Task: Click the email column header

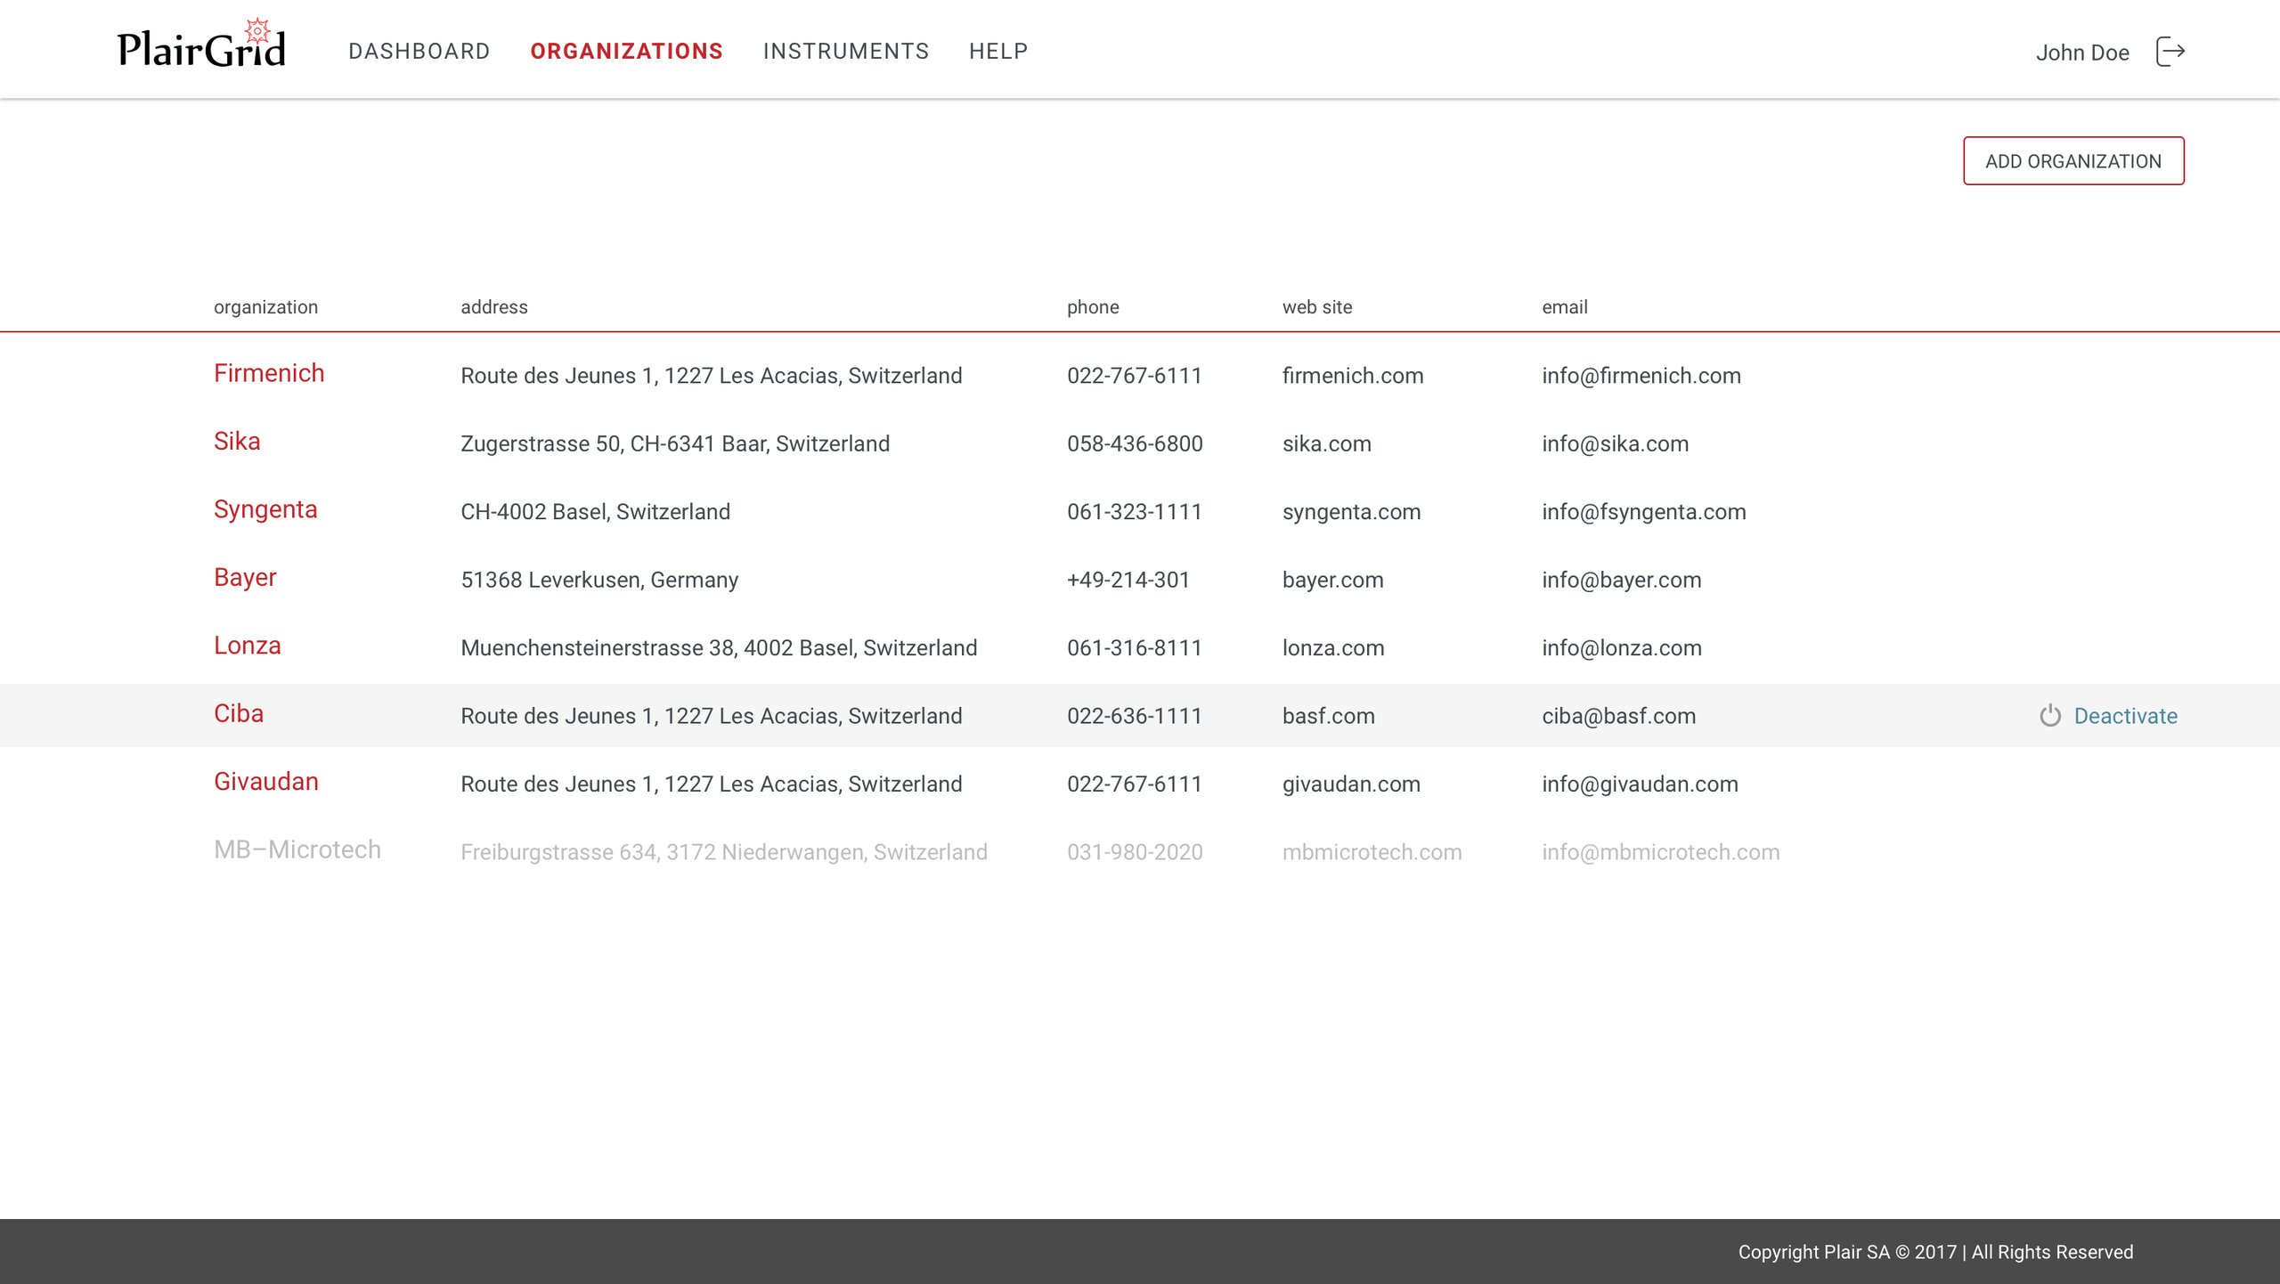Action: coord(1565,307)
